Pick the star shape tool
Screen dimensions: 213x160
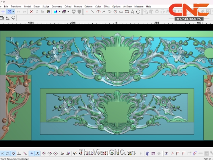(x=132, y=12)
